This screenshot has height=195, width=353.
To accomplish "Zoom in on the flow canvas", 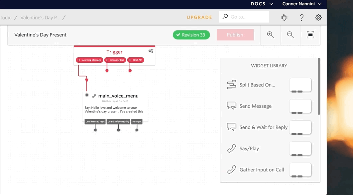I will [x=270, y=35].
